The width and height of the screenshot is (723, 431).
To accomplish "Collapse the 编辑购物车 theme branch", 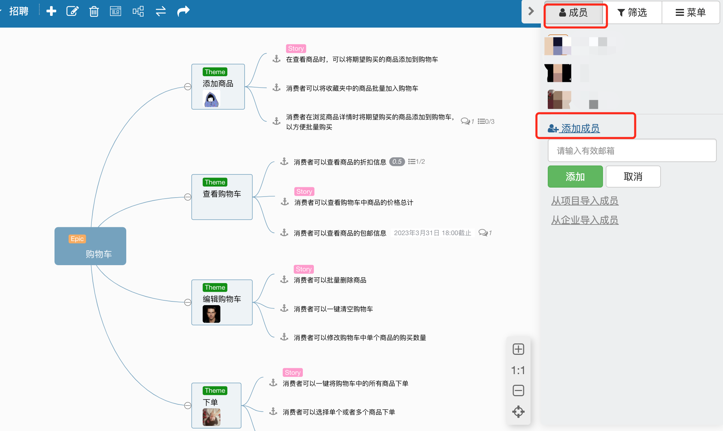I will click(x=188, y=302).
